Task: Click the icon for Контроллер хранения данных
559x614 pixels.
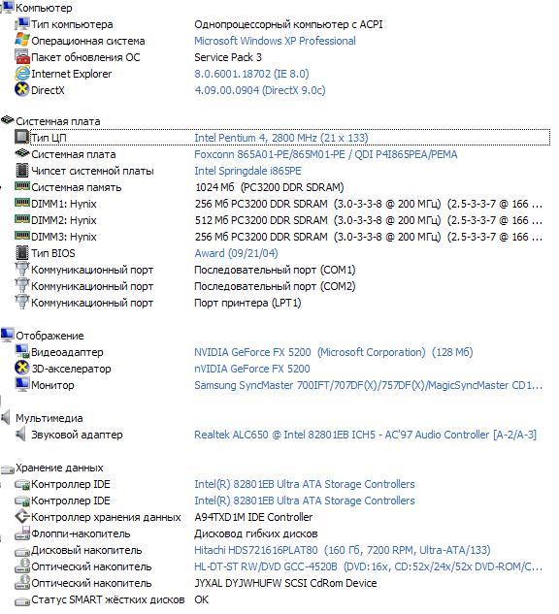Action: (22, 516)
